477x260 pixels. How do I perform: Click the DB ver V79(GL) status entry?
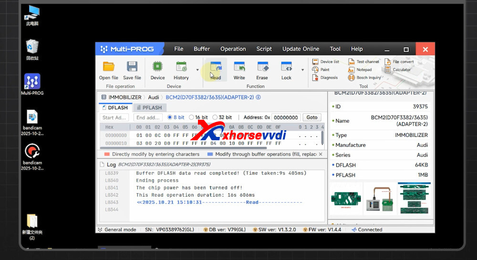click(225, 229)
